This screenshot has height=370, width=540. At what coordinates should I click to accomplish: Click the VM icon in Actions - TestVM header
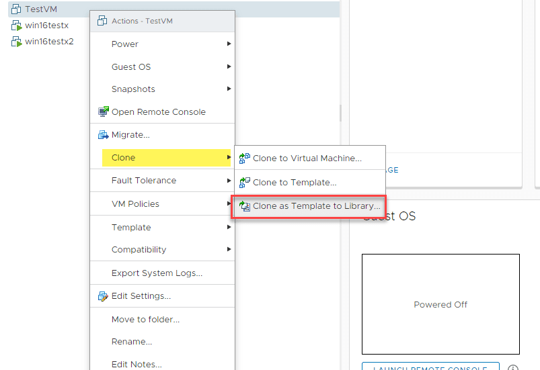click(x=102, y=21)
